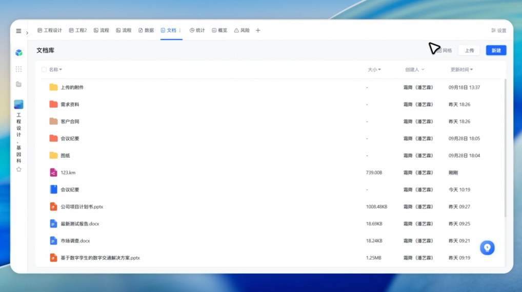
Task: Open the 123.km mind map file icon
Action: coord(53,173)
